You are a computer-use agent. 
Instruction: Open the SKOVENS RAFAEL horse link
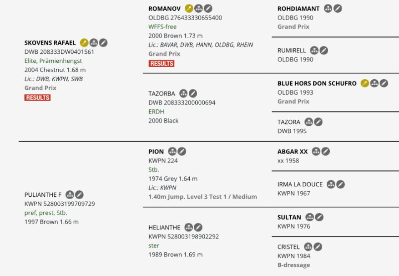[50, 43]
